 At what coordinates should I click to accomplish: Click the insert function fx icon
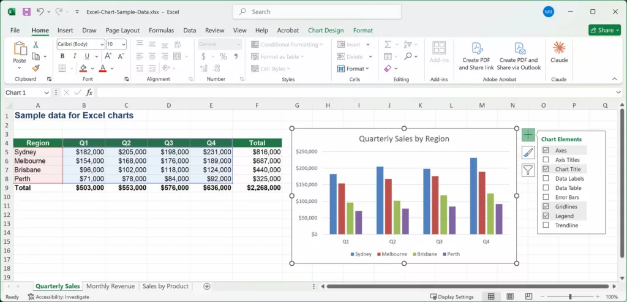click(x=89, y=92)
